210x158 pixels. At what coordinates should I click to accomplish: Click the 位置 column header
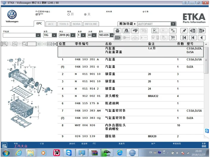(x=62, y=44)
